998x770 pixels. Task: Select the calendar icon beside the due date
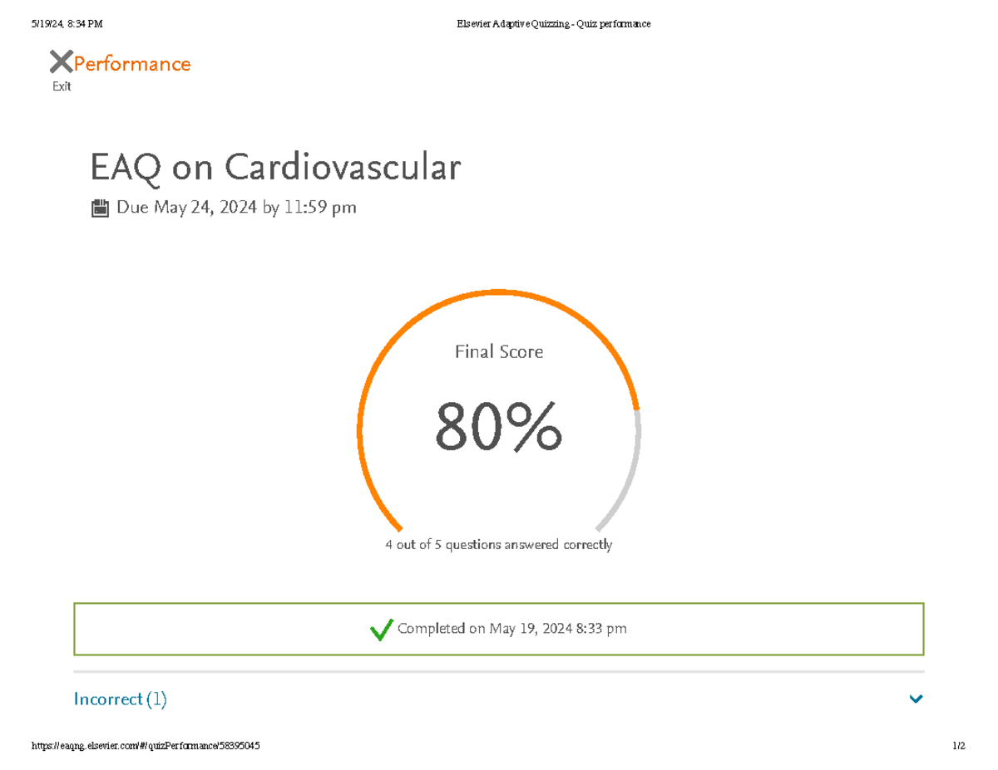tap(101, 207)
